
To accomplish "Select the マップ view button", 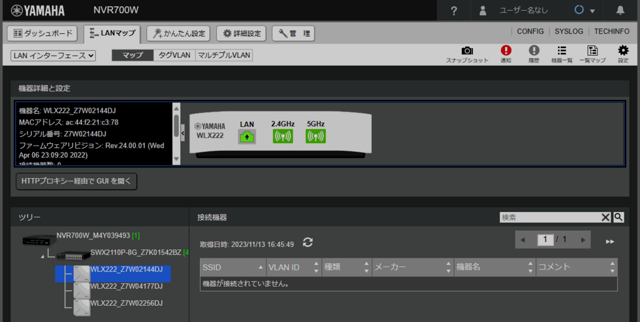I will (x=132, y=55).
